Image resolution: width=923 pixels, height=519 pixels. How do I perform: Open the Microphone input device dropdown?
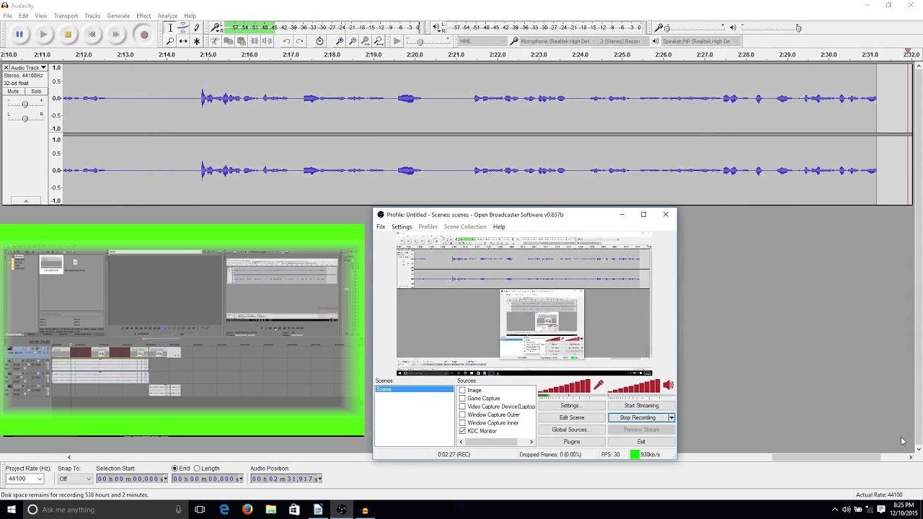pos(558,41)
